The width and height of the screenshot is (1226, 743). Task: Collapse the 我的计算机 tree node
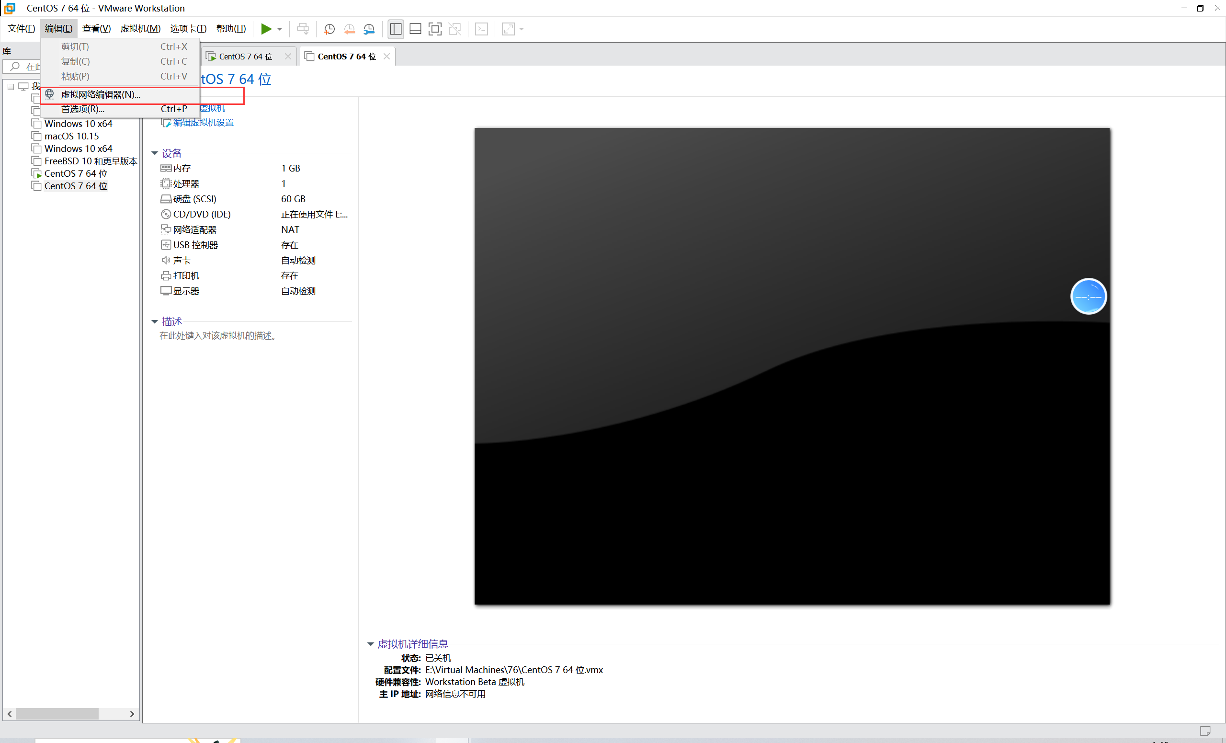pyautogui.click(x=11, y=86)
